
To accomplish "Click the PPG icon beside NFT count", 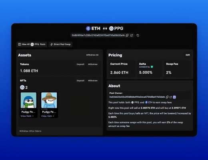I will (22, 88).
